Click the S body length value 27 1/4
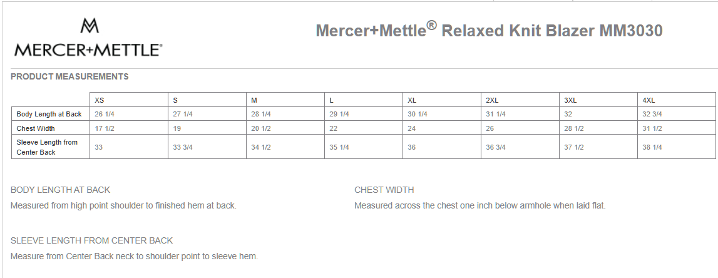Screen dimensions: 718x278 click(183, 114)
